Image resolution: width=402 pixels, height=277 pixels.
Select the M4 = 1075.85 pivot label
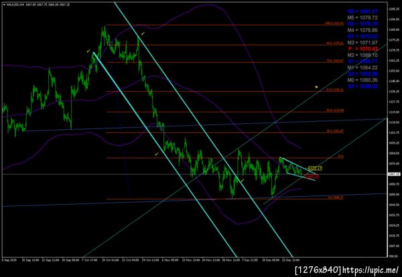tap(362, 30)
